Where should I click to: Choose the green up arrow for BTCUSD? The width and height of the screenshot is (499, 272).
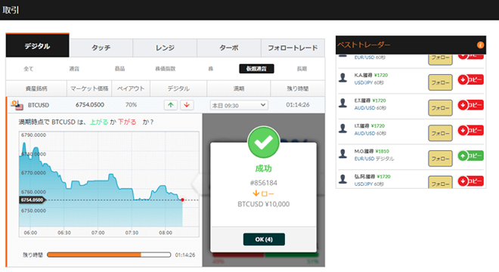pyautogui.click(x=171, y=105)
